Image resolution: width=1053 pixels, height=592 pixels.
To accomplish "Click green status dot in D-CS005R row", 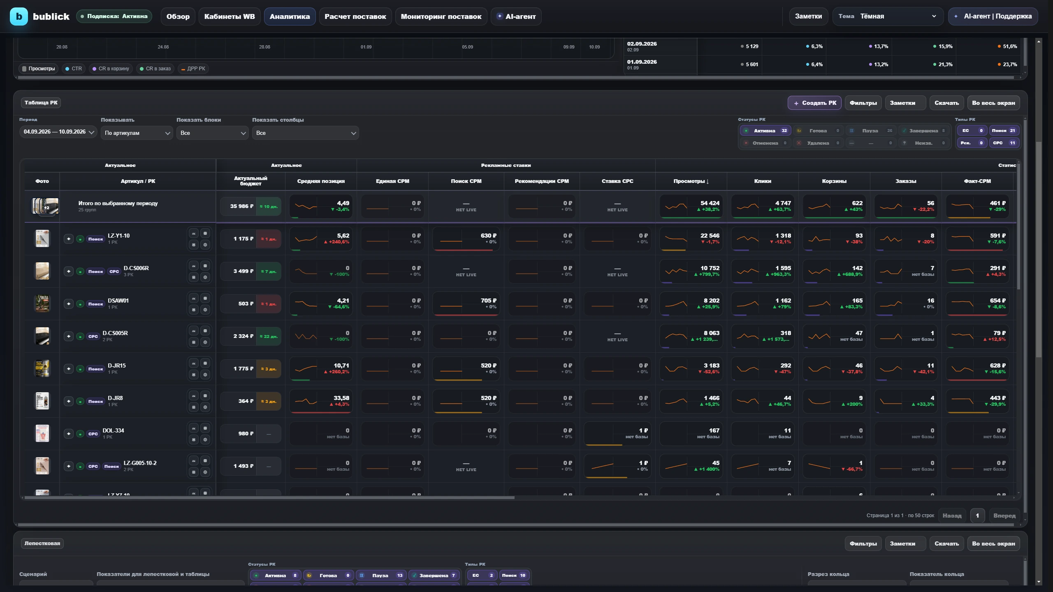I will pos(80,336).
